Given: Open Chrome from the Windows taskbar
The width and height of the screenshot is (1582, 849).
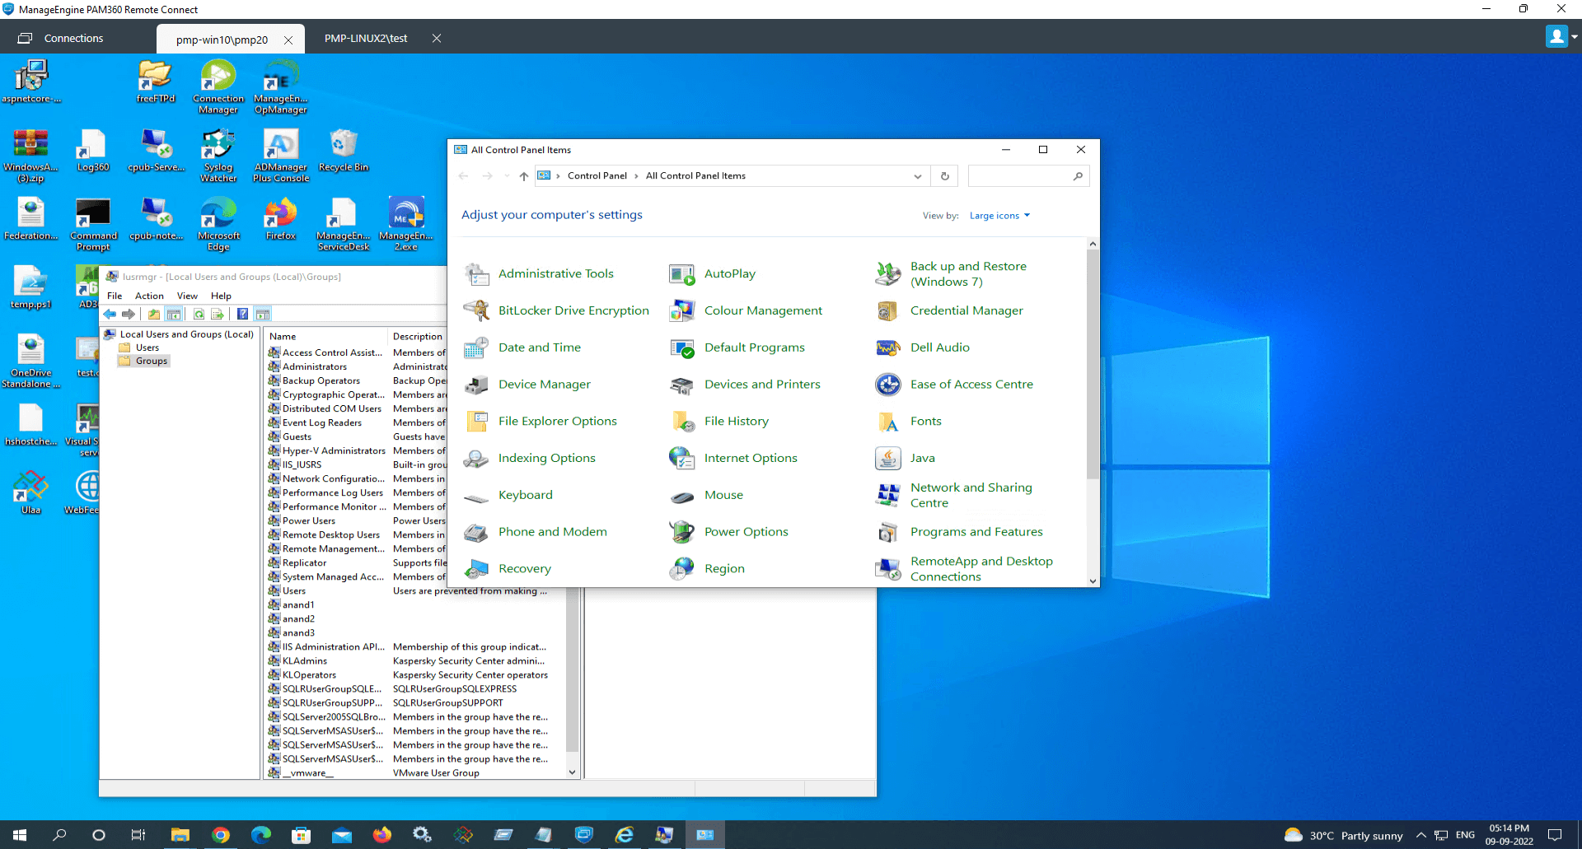Looking at the screenshot, I should [x=220, y=835].
